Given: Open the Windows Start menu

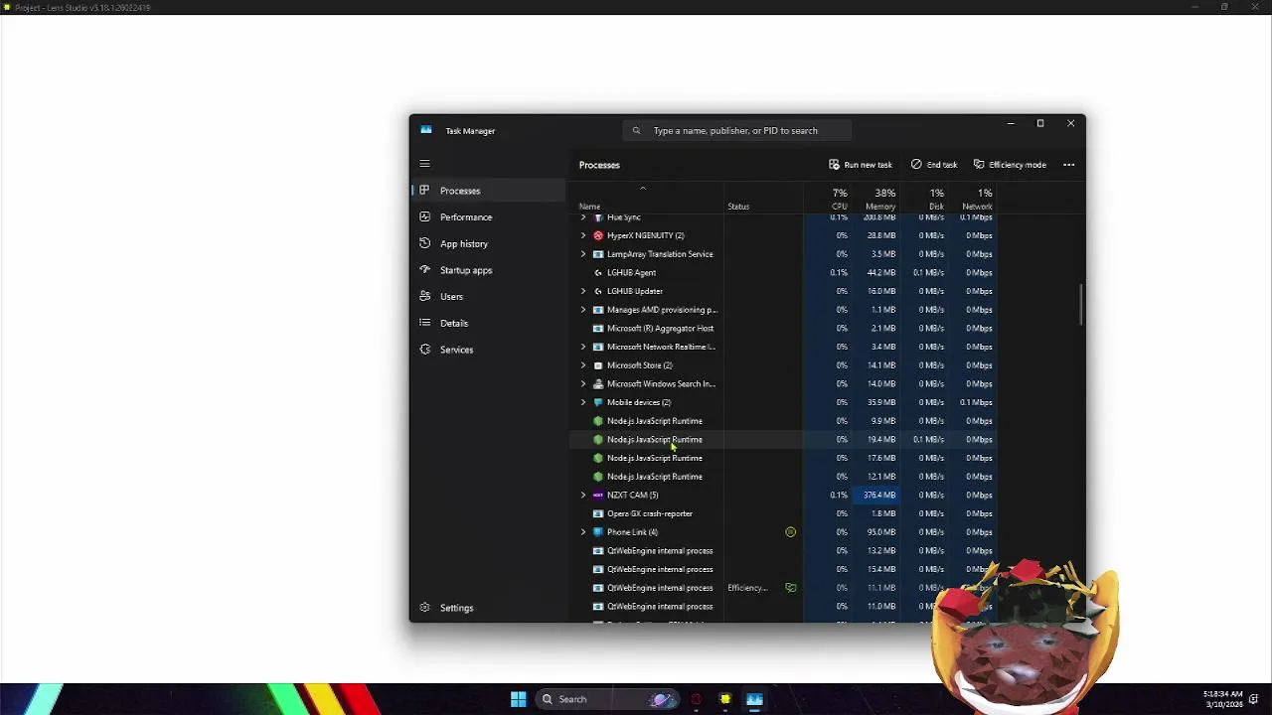Looking at the screenshot, I should point(519,699).
